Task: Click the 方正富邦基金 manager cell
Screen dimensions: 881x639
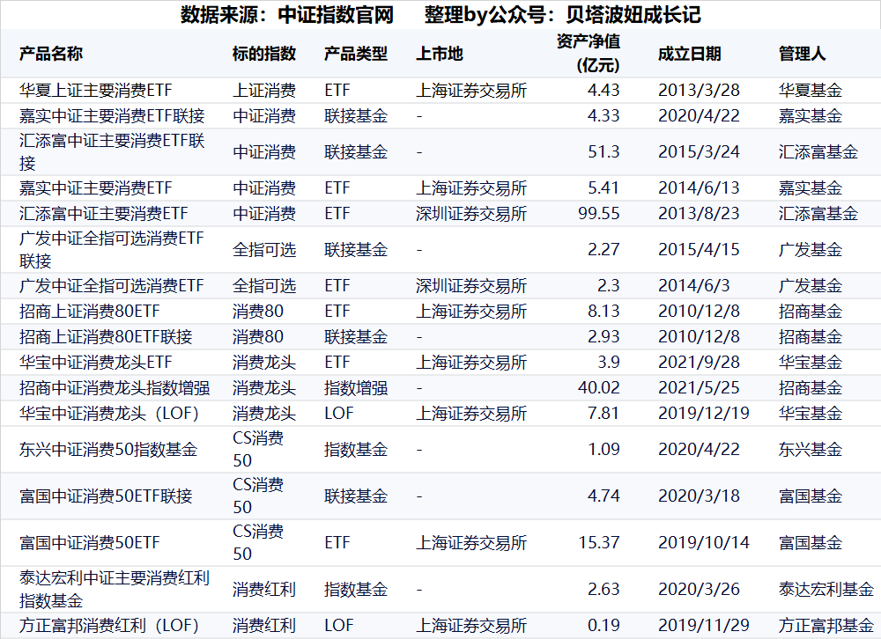Action: point(826,625)
